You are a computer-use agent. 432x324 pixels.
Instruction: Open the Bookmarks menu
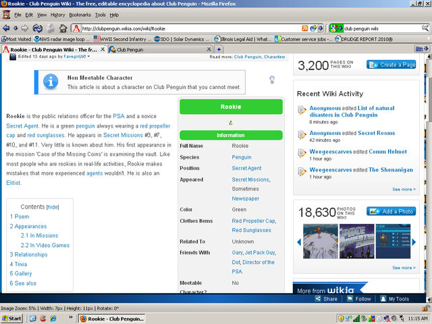coord(80,15)
